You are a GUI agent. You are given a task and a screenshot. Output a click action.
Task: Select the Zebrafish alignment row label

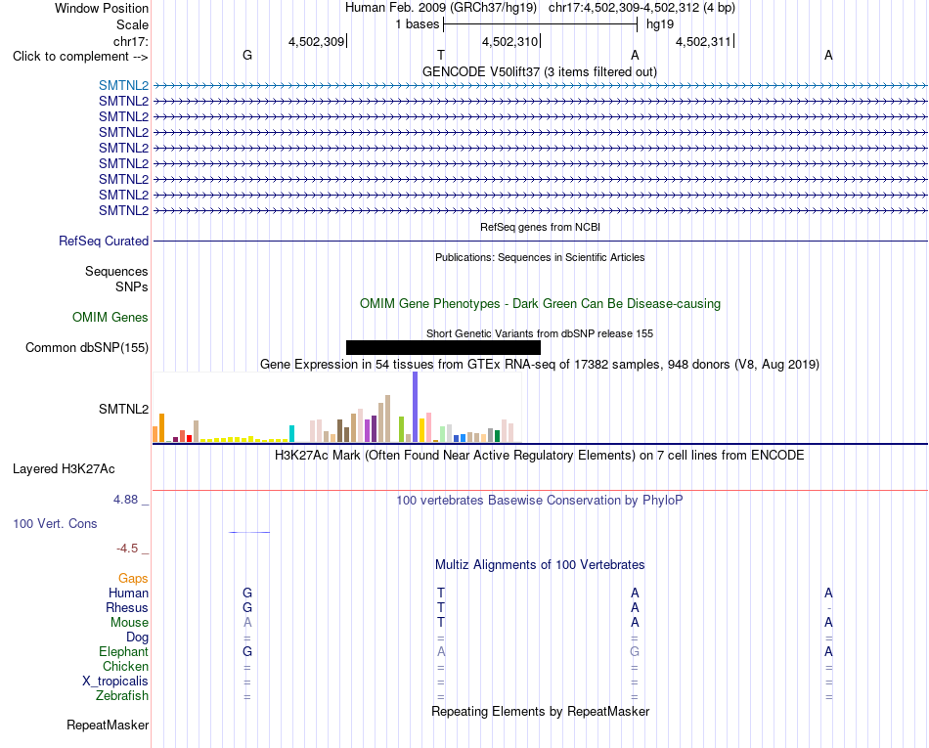tap(122, 695)
